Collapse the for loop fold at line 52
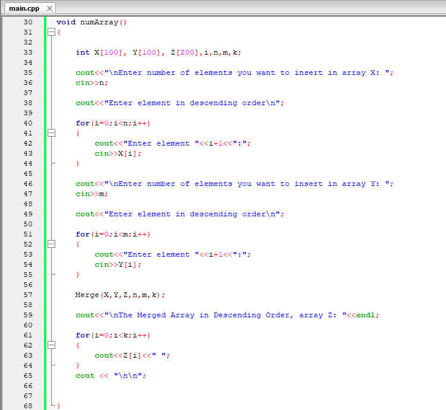446x410 pixels. pos(51,244)
